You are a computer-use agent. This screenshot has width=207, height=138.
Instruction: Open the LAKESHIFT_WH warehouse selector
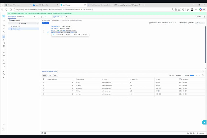[x=169, y=23]
